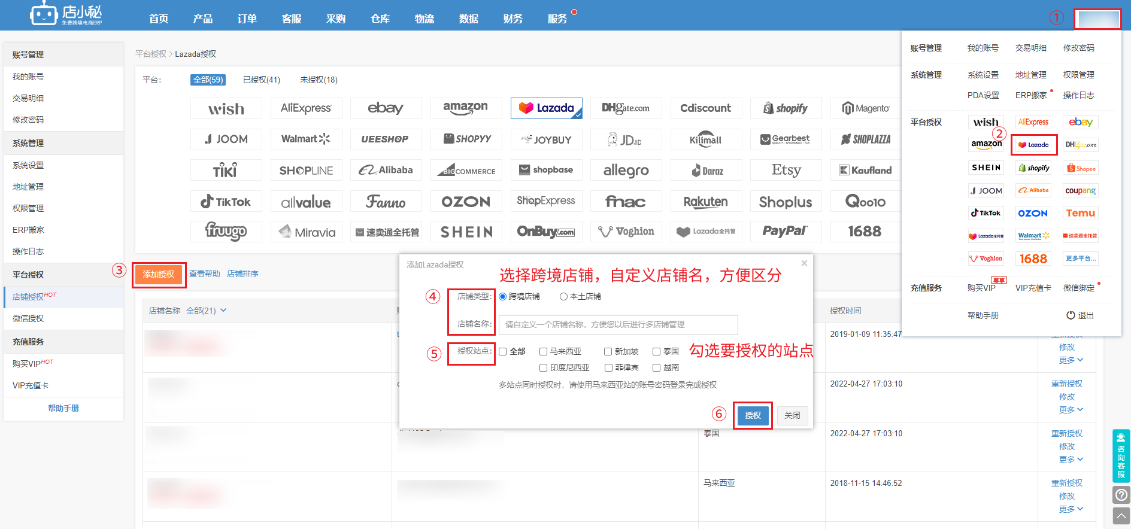
Task: Select the Lazada platform logo in grid
Action: tap(546, 108)
